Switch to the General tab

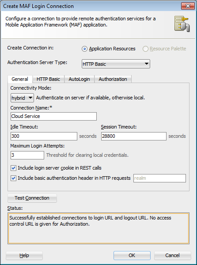(20, 79)
